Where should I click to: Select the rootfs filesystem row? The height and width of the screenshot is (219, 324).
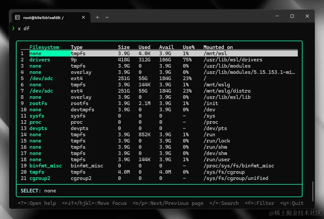click(x=159, y=103)
